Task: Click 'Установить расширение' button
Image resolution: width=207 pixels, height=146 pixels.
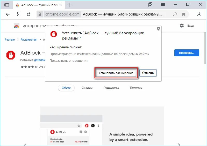Action: click(116, 73)
